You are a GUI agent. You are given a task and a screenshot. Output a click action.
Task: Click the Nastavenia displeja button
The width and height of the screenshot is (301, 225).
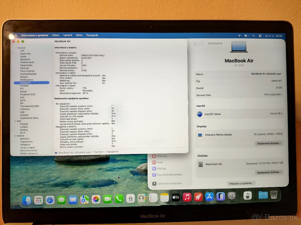click(x=269, y=143)
